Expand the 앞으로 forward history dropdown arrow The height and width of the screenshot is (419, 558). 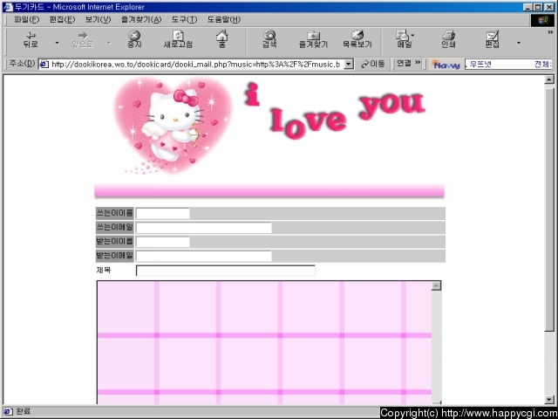(109, 43)
